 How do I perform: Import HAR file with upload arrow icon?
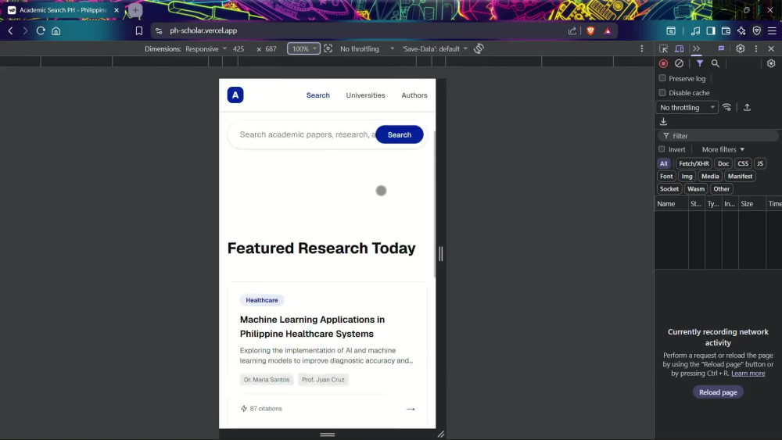(x=747, y=108)
